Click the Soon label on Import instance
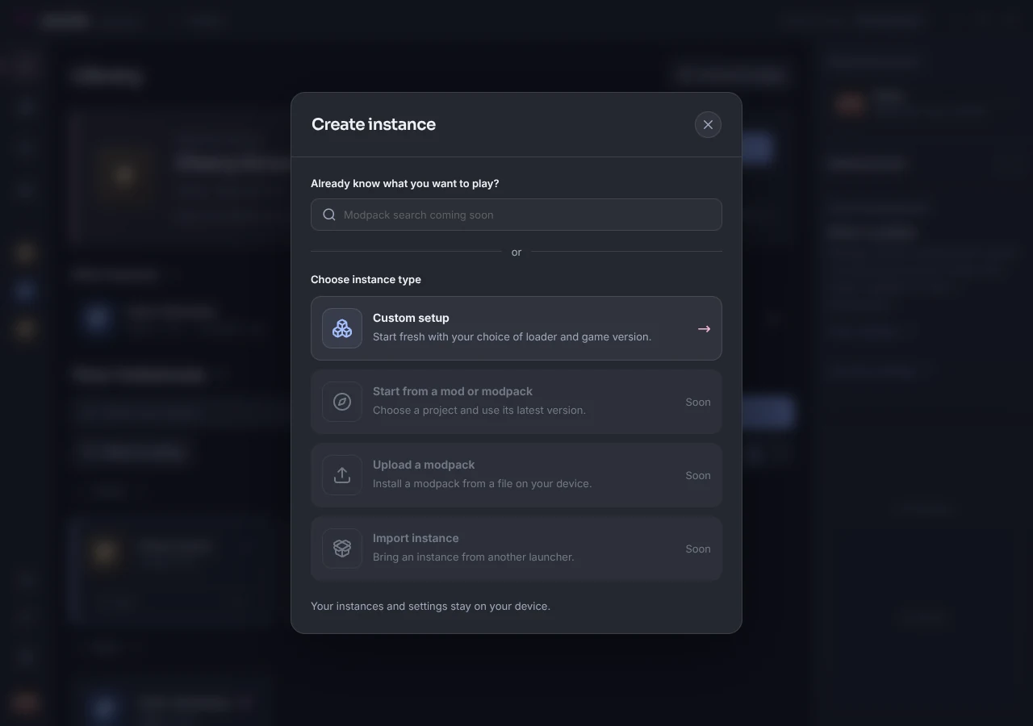 (x=698, y=549)
